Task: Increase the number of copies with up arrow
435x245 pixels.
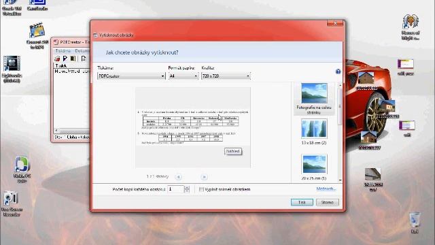Action: coord(187,188)
